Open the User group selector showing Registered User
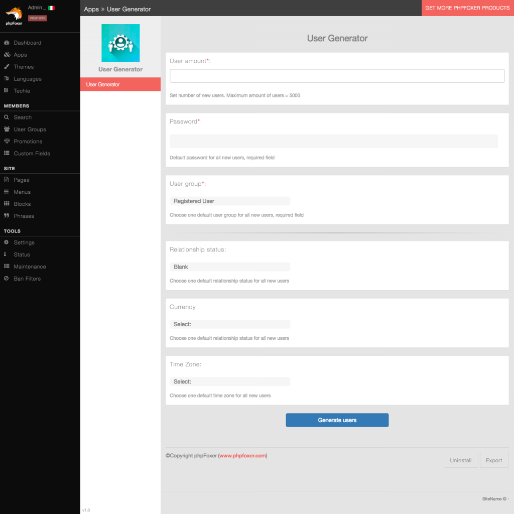Image resolution: width=514 pixels, height=514 pixels. click(229, 201)
